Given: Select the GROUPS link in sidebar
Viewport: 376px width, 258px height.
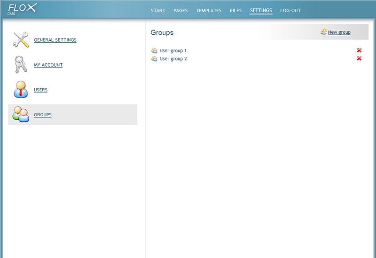Looking at the screenshot, I should pyautogui.click(x=43, y=114).
